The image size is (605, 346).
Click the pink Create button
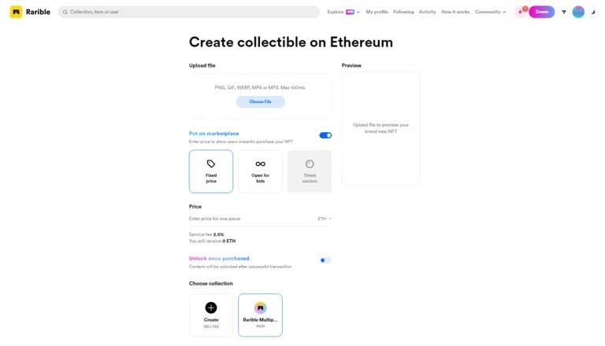click(x=542, y=12)
